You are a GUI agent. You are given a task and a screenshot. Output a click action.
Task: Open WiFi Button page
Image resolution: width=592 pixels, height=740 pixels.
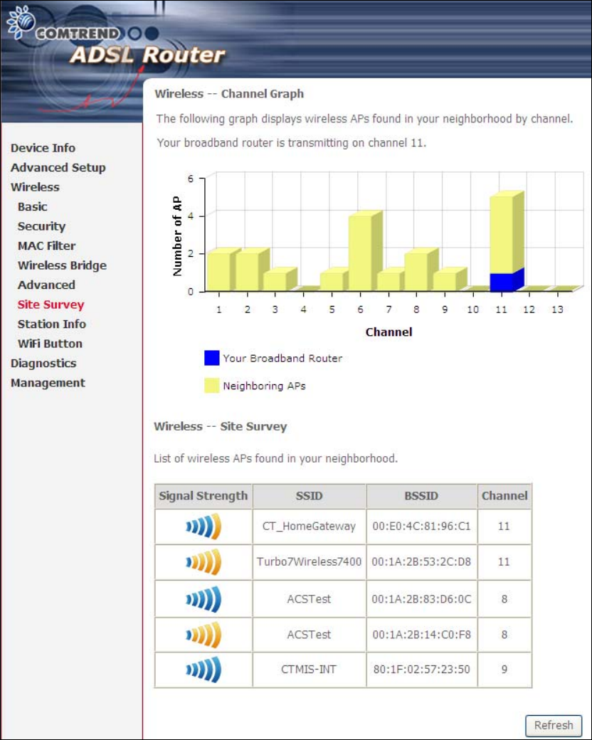click(50, 344)
